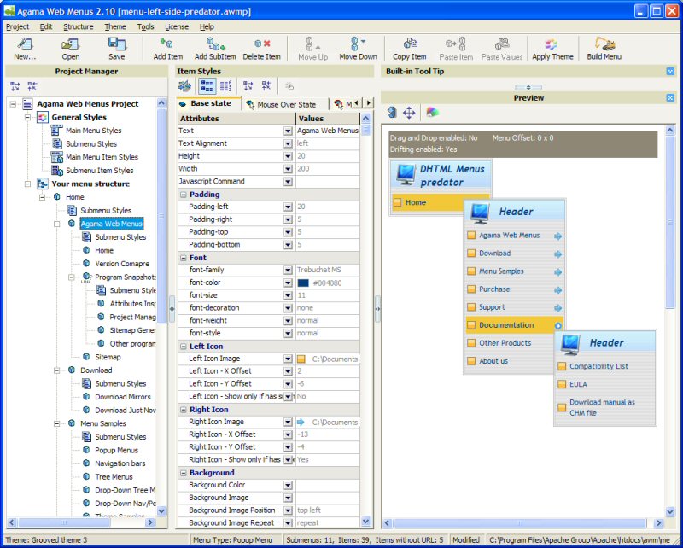
Task: Collapse the Left Icon attribute group
Action: [x=184, y=347]
